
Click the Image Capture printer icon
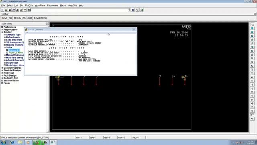coord(18,10)
